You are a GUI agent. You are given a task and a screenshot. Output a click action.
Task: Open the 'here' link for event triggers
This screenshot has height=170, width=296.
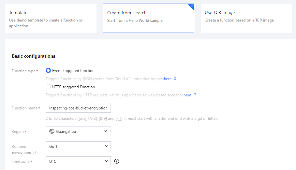(x=168, y=79)
